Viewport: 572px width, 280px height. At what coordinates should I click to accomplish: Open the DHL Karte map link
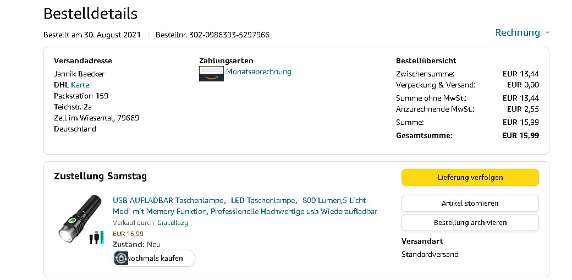pyautogui.click(x=80, y=85)
